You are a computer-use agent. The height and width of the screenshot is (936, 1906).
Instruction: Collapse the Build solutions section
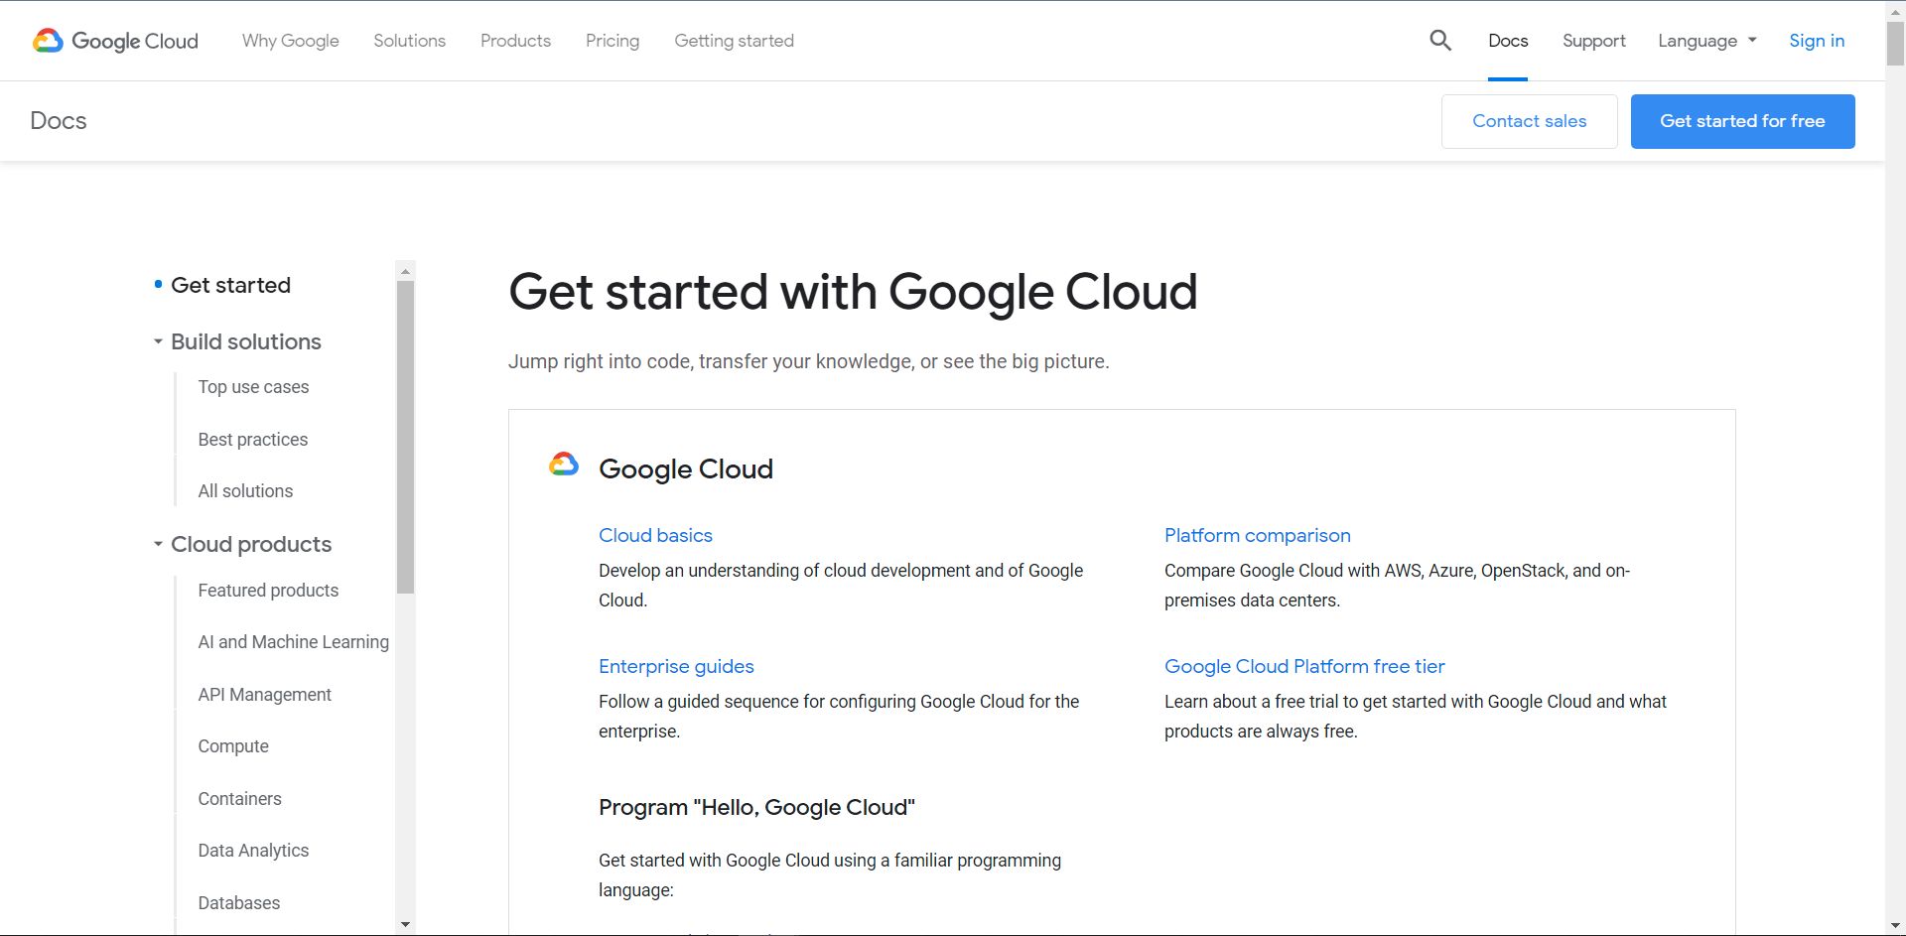(158, 341)
